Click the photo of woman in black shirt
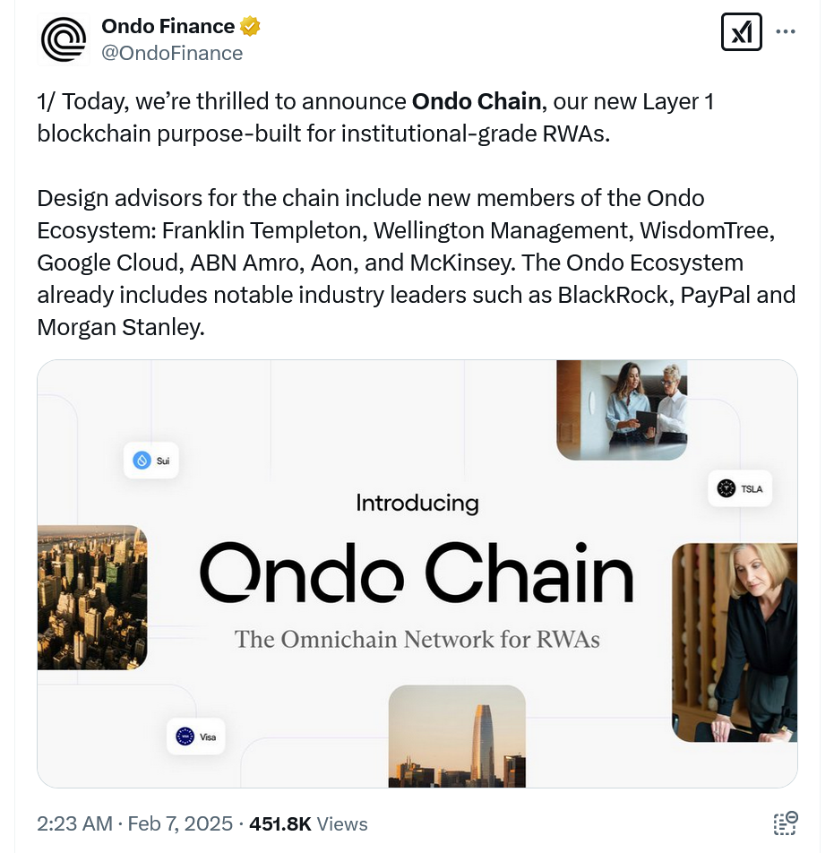Screen dimensions: 834x853 [735, 642]
